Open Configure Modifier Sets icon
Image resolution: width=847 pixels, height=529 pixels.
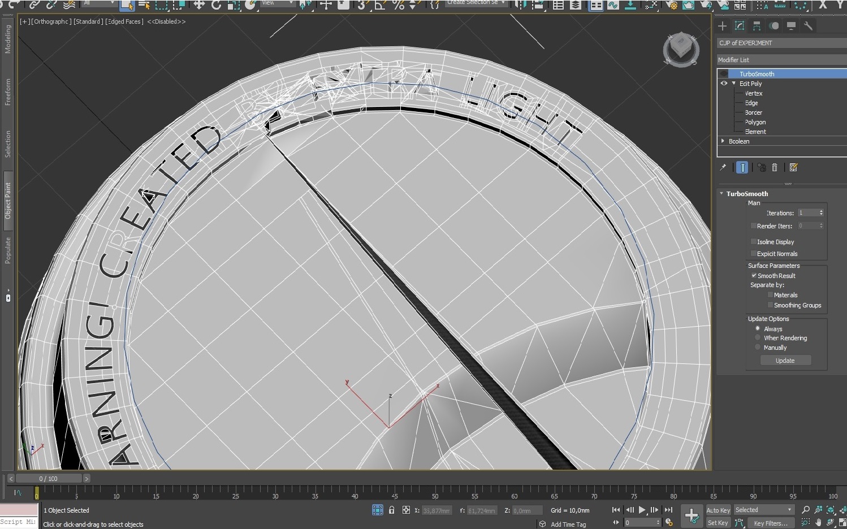793,167
